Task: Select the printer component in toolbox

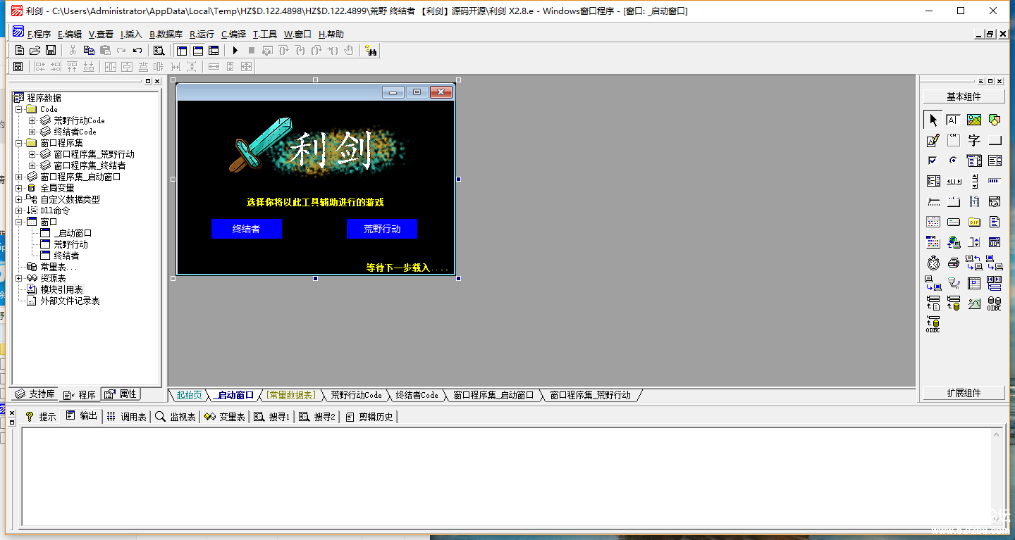Action: tap(954, 263)
